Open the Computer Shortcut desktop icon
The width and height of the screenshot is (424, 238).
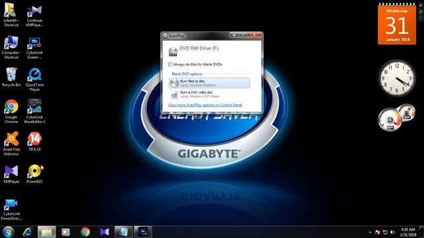[11, 47]
